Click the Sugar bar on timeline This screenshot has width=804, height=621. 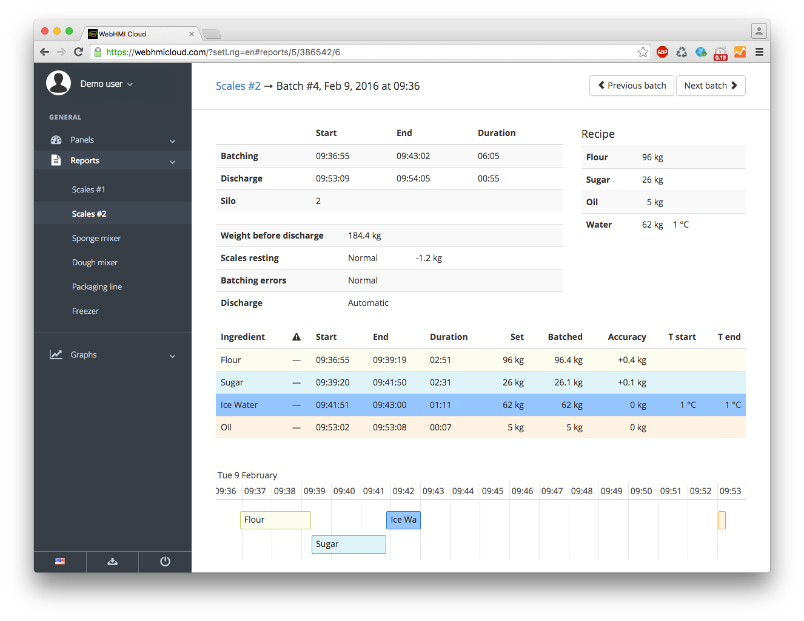(x=349, y=544)
